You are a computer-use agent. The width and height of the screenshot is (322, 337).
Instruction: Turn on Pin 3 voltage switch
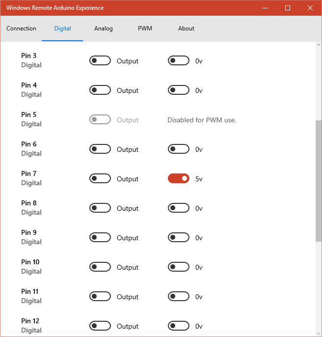click(x=179, y=61)
